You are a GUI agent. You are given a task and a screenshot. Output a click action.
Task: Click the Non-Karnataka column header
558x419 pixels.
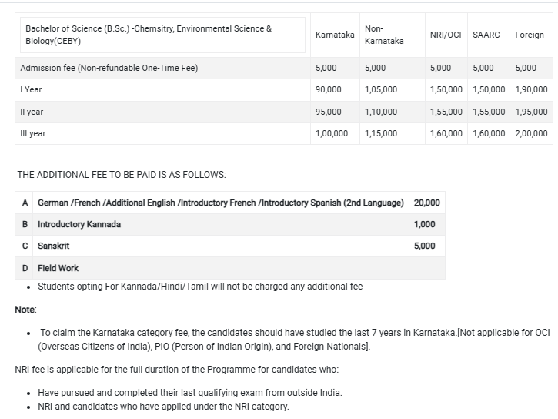coord(384,35)
